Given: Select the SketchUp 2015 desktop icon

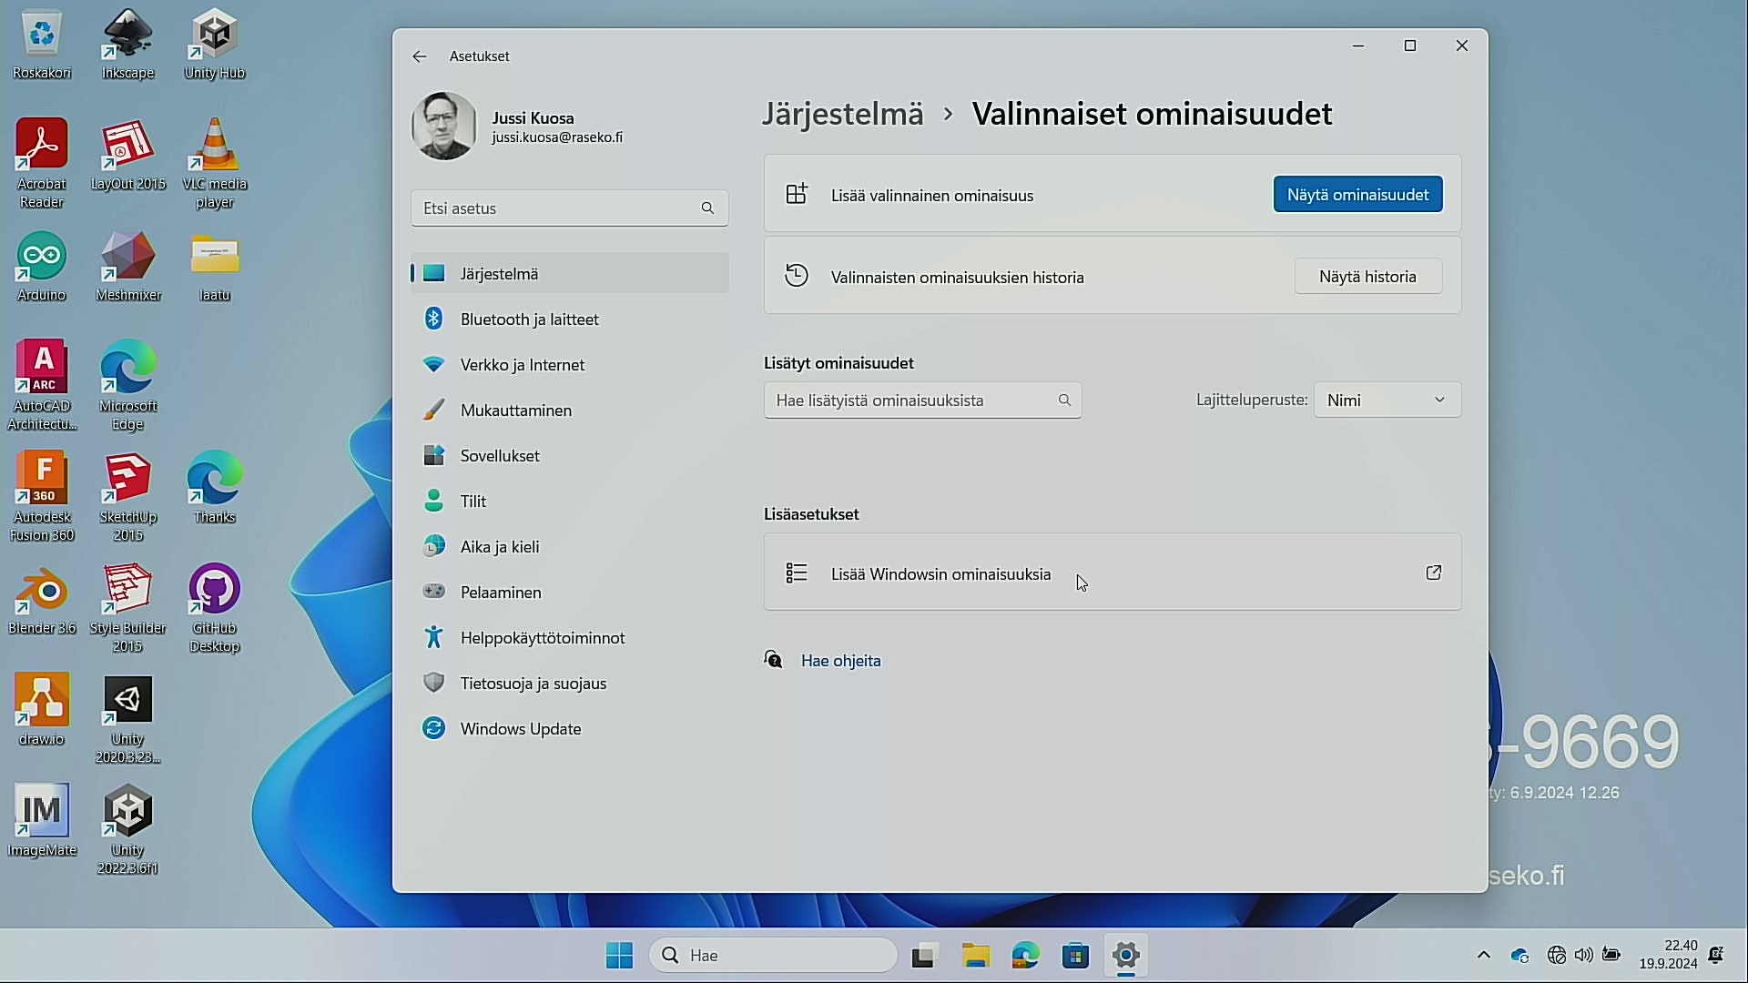Looking at the screenshot, I should click(x=127, y=497).
